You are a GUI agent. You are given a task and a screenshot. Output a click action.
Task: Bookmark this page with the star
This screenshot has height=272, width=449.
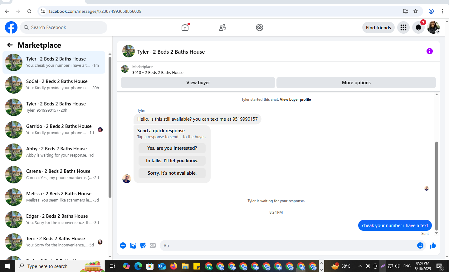[x=416, y=11]
